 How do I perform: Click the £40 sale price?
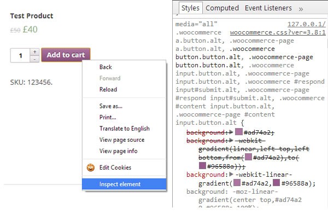click(x=30, y=30)
